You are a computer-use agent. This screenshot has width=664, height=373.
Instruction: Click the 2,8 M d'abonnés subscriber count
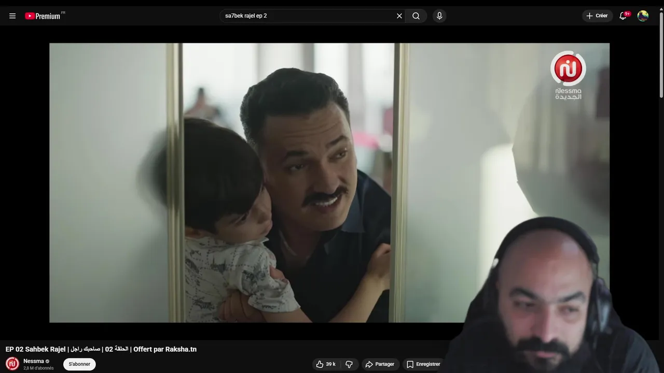point(38,368)
